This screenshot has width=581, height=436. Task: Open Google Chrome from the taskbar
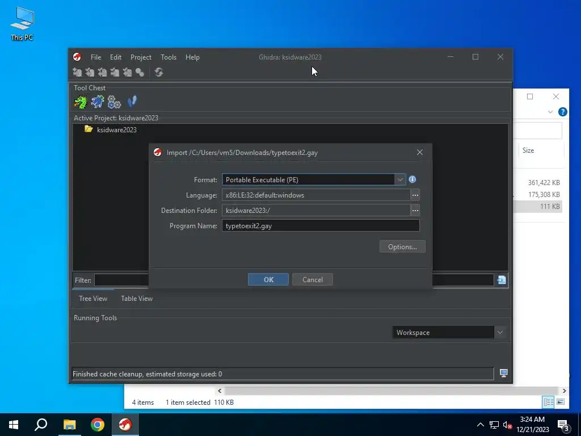tap(98, 425)
